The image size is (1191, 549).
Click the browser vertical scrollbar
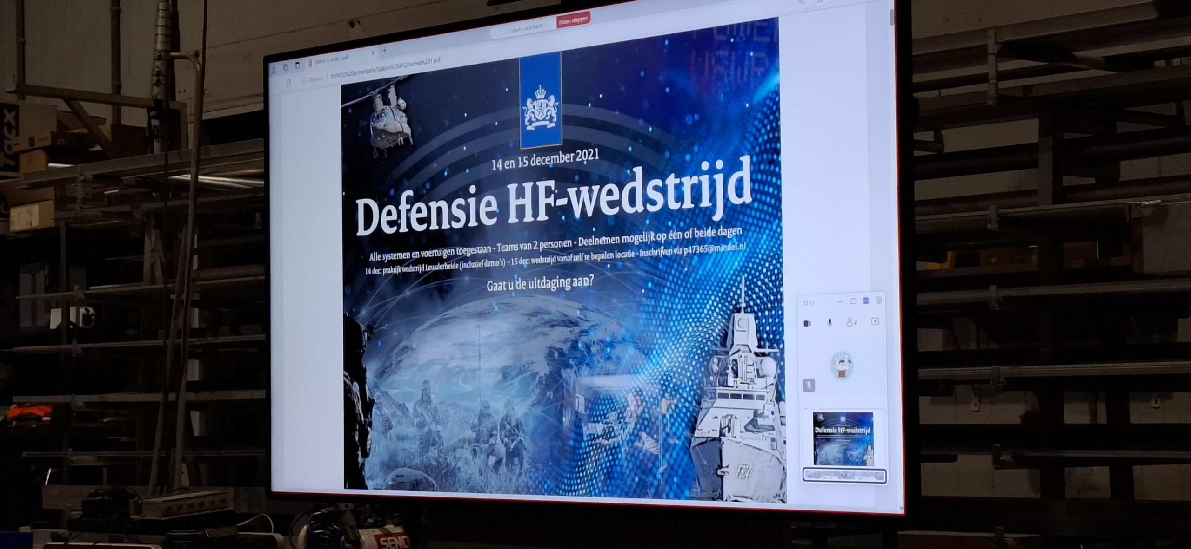coord(892,16)
